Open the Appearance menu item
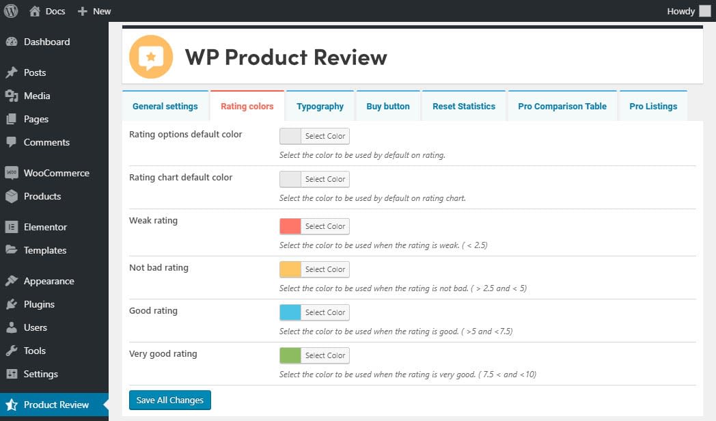 49,281
